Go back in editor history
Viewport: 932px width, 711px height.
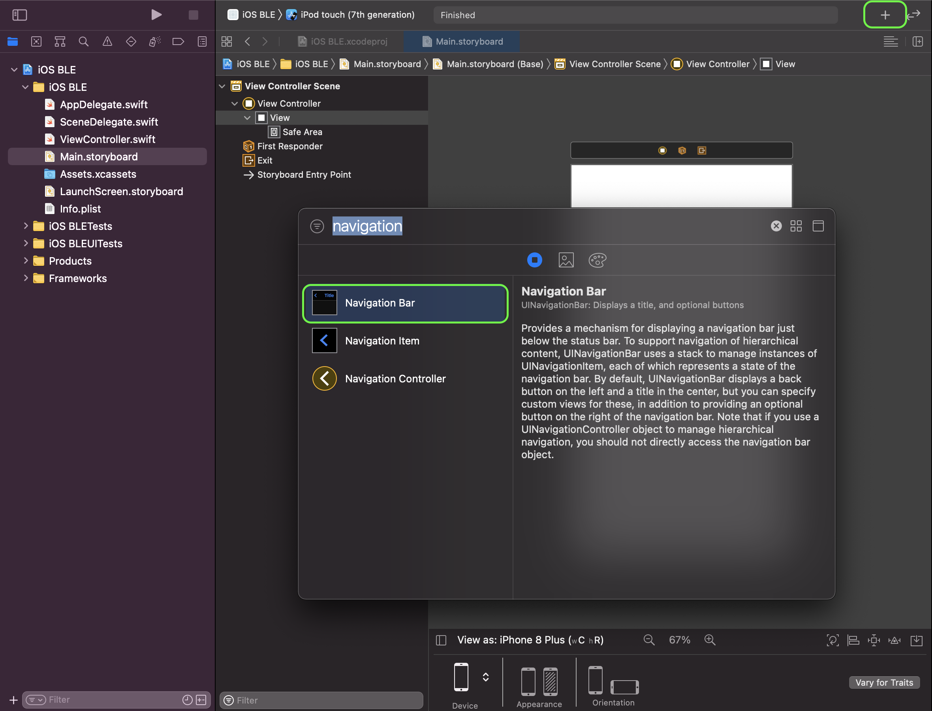pos(248,41)
